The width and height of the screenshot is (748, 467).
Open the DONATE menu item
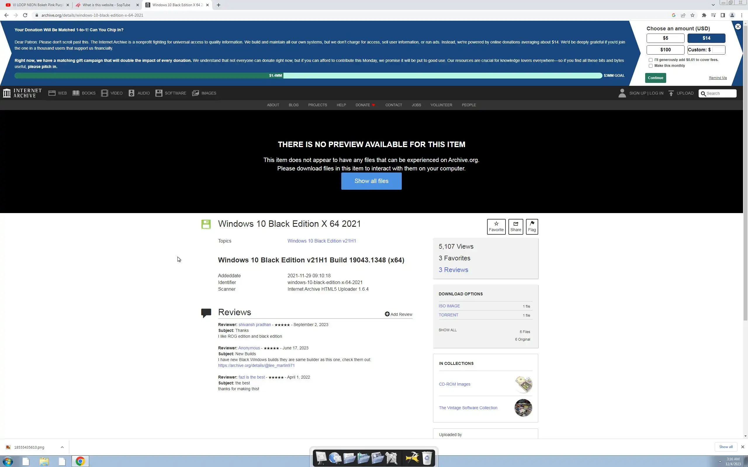coord(363,105)
